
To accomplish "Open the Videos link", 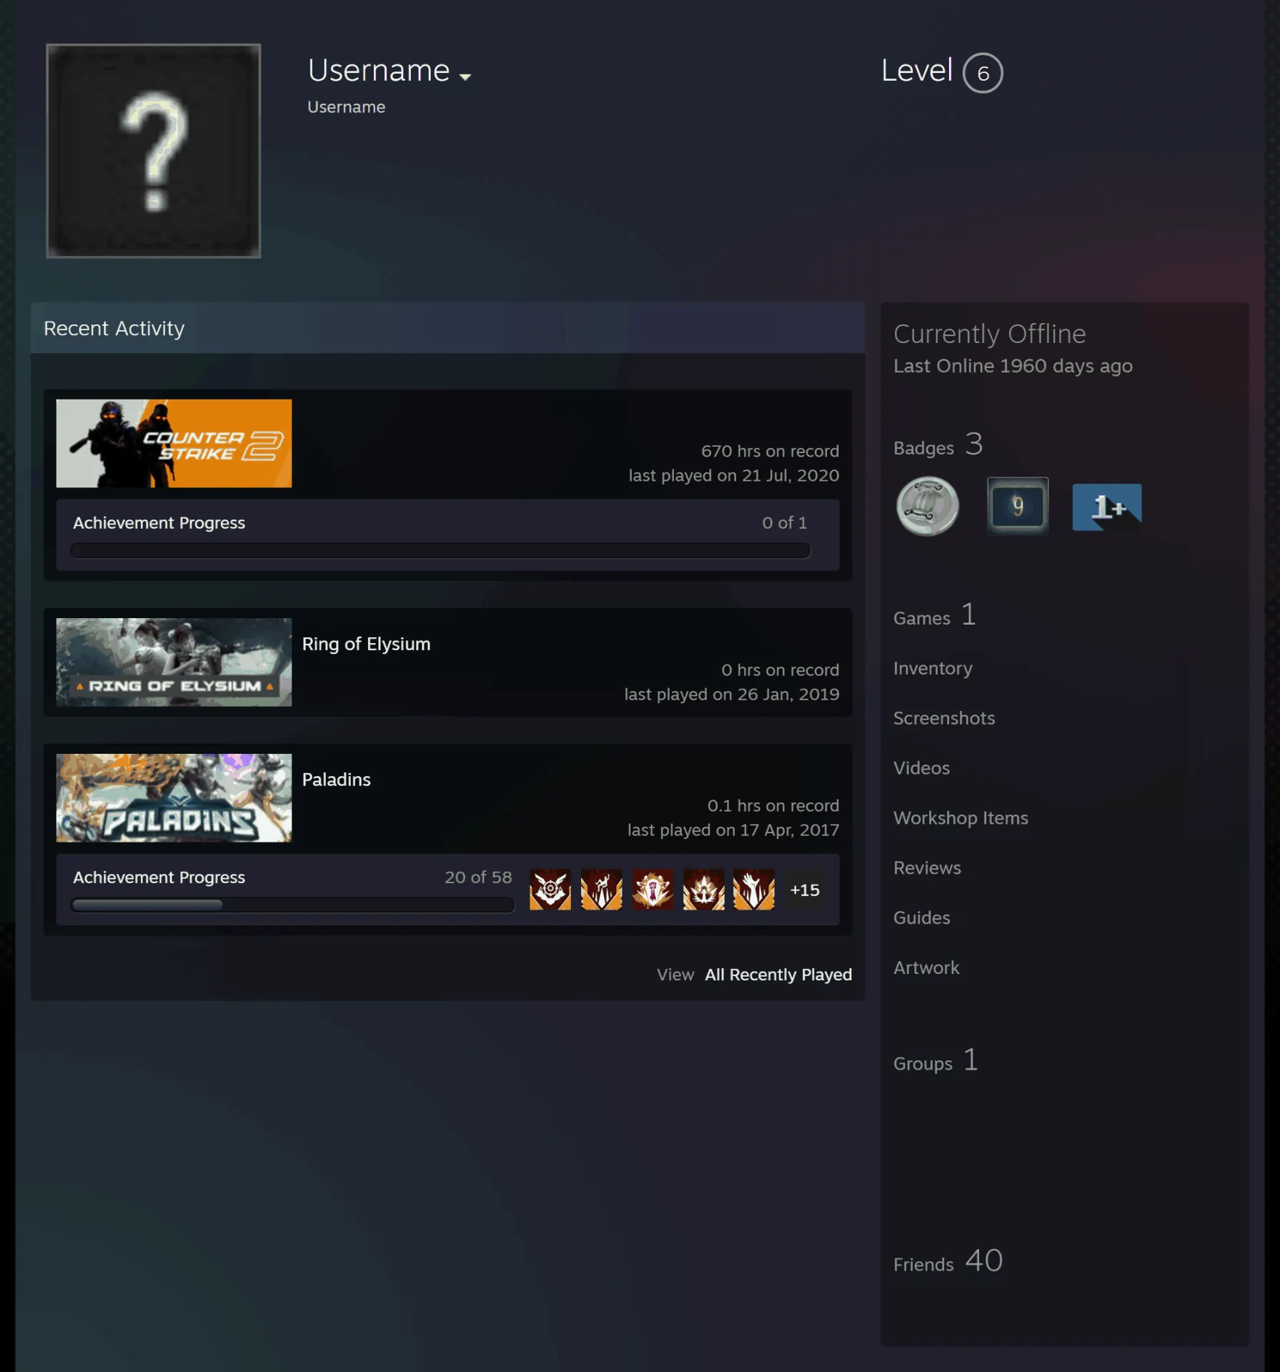I will tap(921, 768).
